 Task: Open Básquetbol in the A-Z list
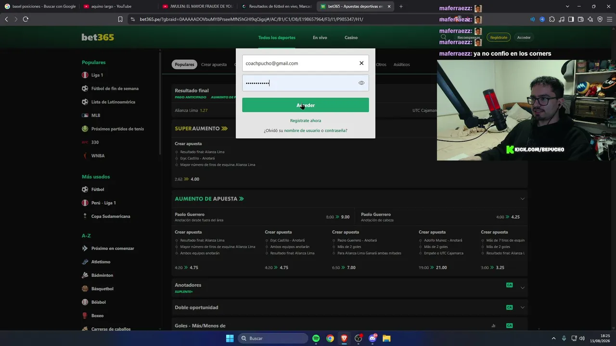tap(103, 289)
